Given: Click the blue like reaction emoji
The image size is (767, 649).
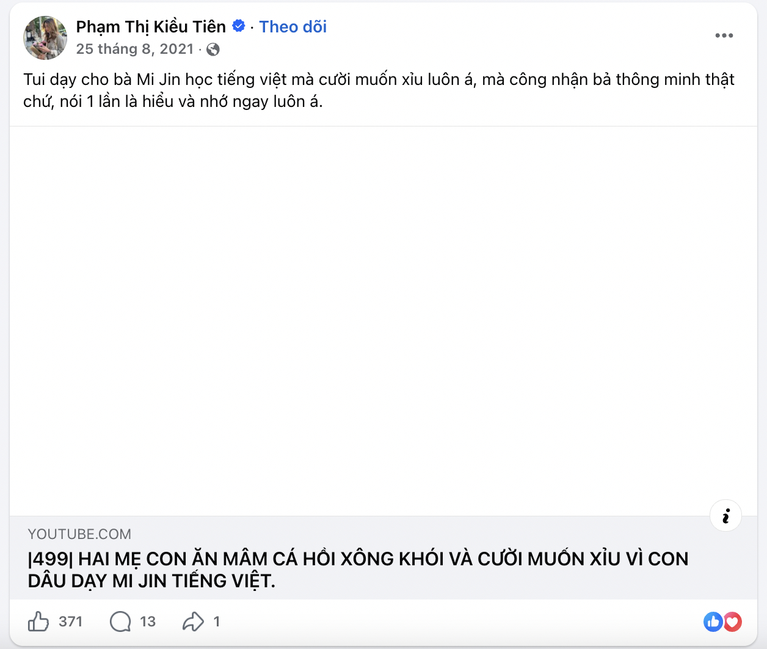Looking at the screenshot, I should [x=713, y=621].
